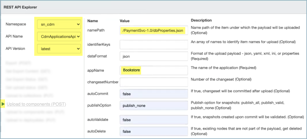
Task: Click the publishOption field showing publish_none
Action: (154, 106)
